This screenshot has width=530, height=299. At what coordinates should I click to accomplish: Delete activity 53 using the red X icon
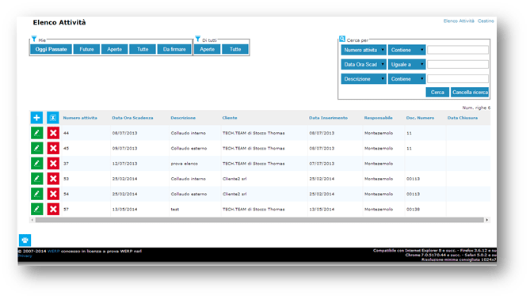point(53,179)
